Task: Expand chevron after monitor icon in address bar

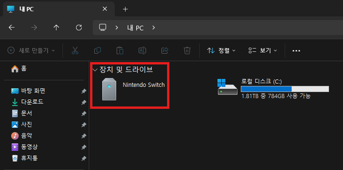Action: pyautogui.click(x=117, y=28)
